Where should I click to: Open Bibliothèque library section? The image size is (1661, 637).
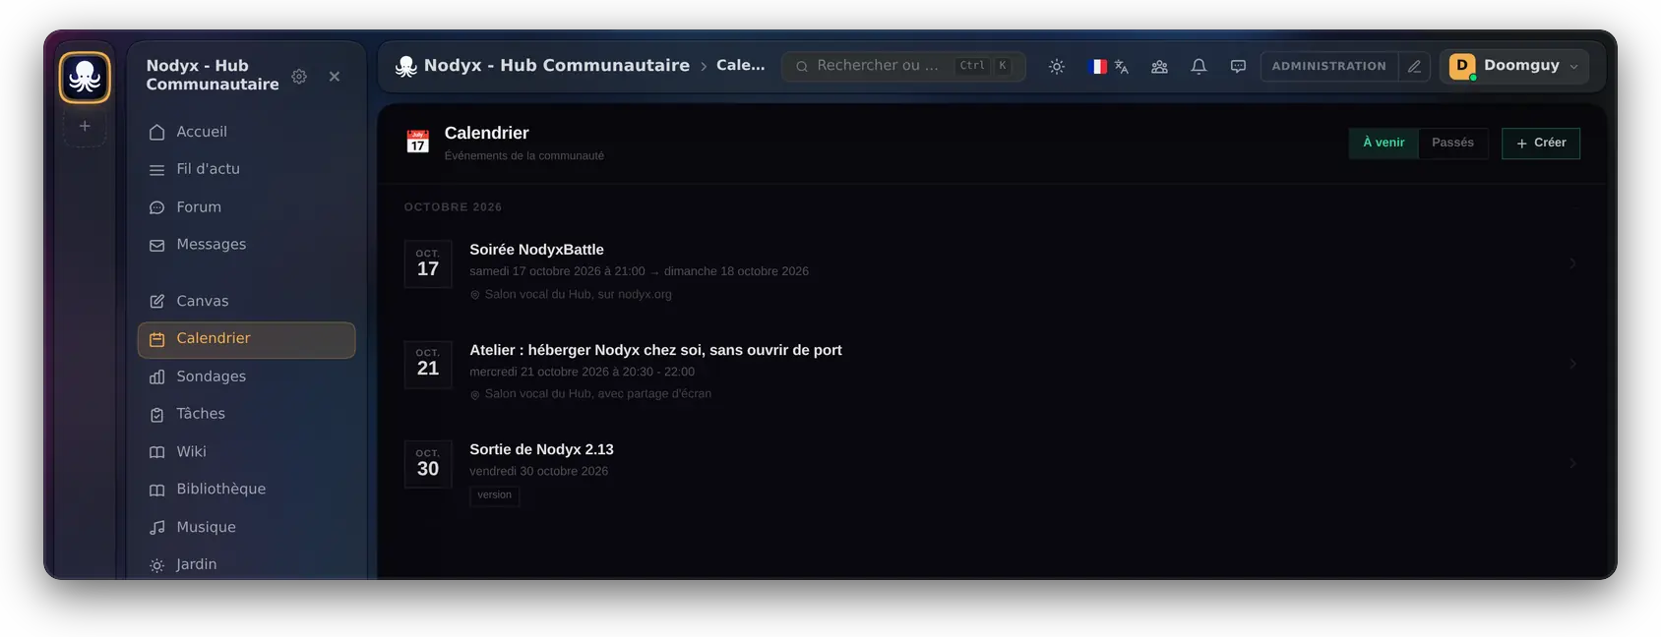[246, 490]
